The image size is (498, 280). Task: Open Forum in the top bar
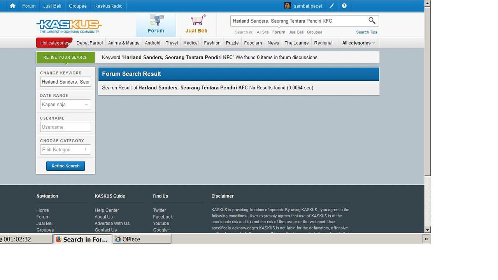click(29, 6)
